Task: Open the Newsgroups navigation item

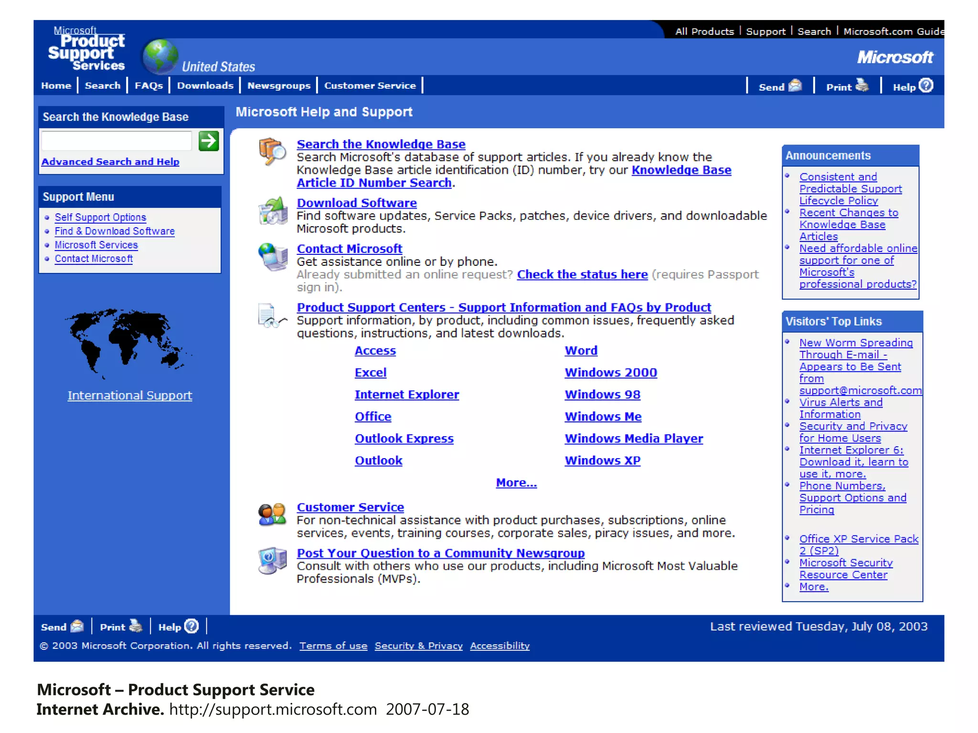Action: 279,86
